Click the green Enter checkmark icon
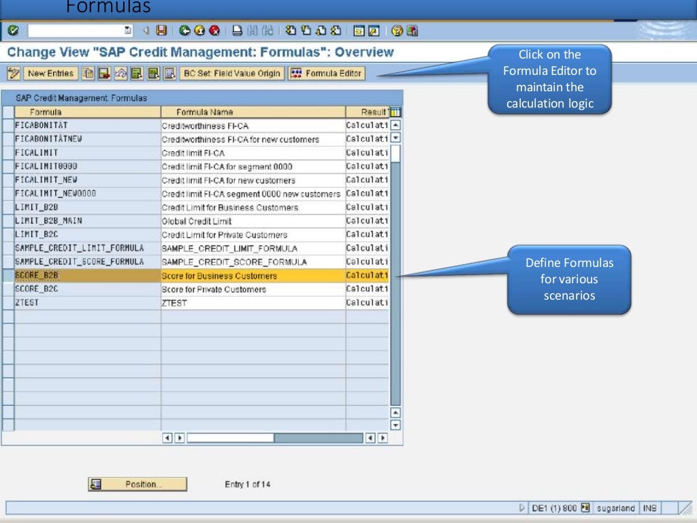The height and width of the screenshot is (523, 697). pos(14,31)
